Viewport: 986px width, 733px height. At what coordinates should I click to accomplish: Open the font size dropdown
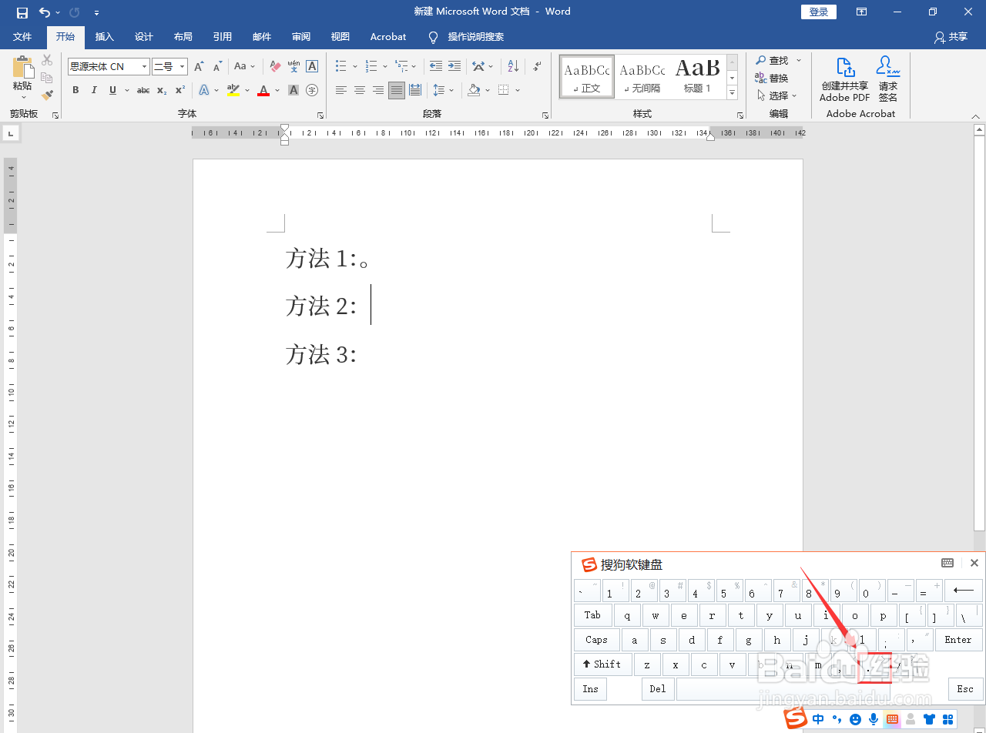click(x=183, y=67)
